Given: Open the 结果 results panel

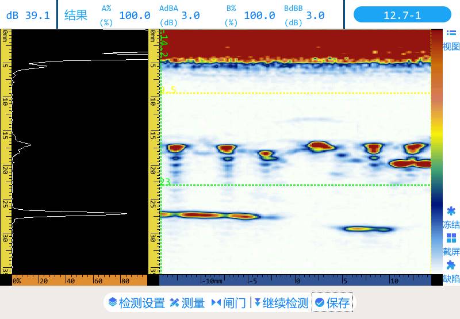Looking at the screenshot, I should point(75,15).
